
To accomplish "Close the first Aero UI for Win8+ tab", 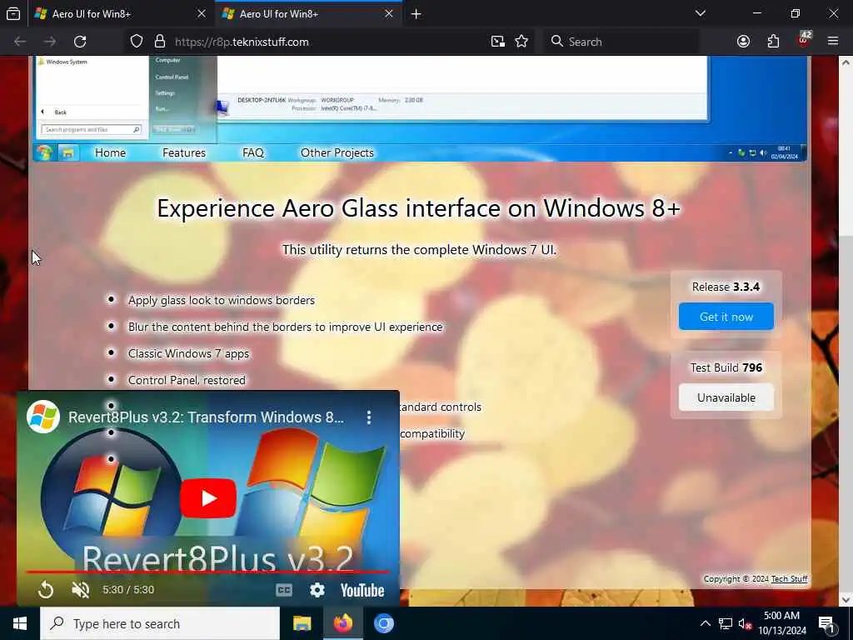I will coord(202,13).
